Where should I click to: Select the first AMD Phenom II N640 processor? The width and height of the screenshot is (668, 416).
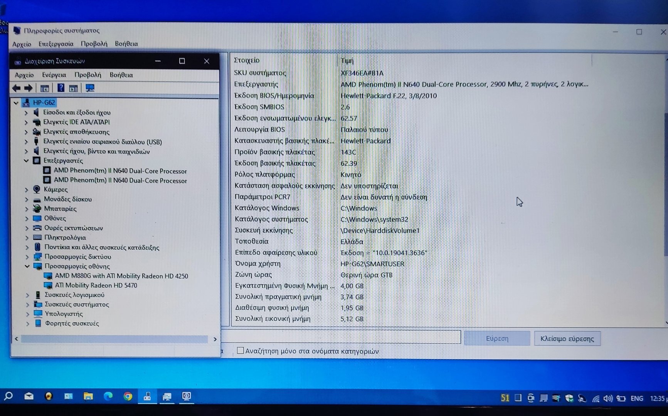pos(120,171)
